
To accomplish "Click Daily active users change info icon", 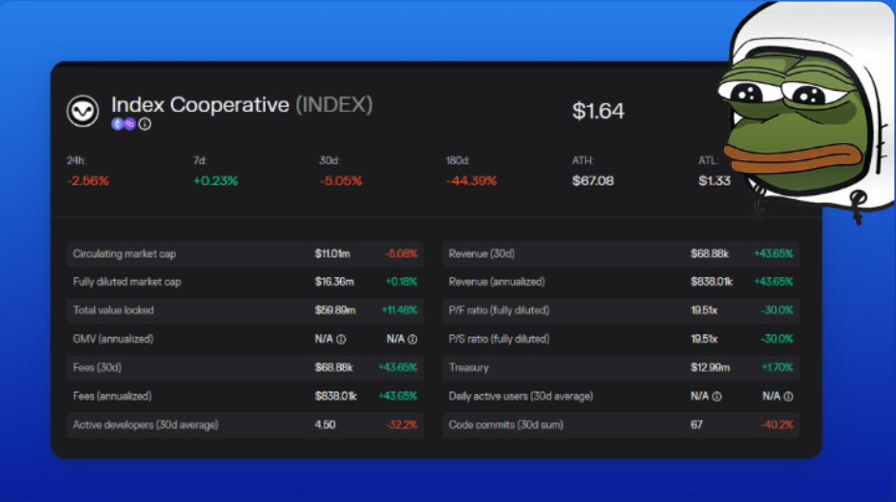I will [x=789, y=397].
